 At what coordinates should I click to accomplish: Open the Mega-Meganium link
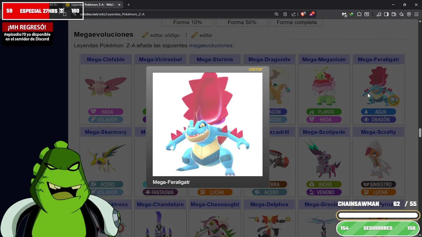point(324,60)
